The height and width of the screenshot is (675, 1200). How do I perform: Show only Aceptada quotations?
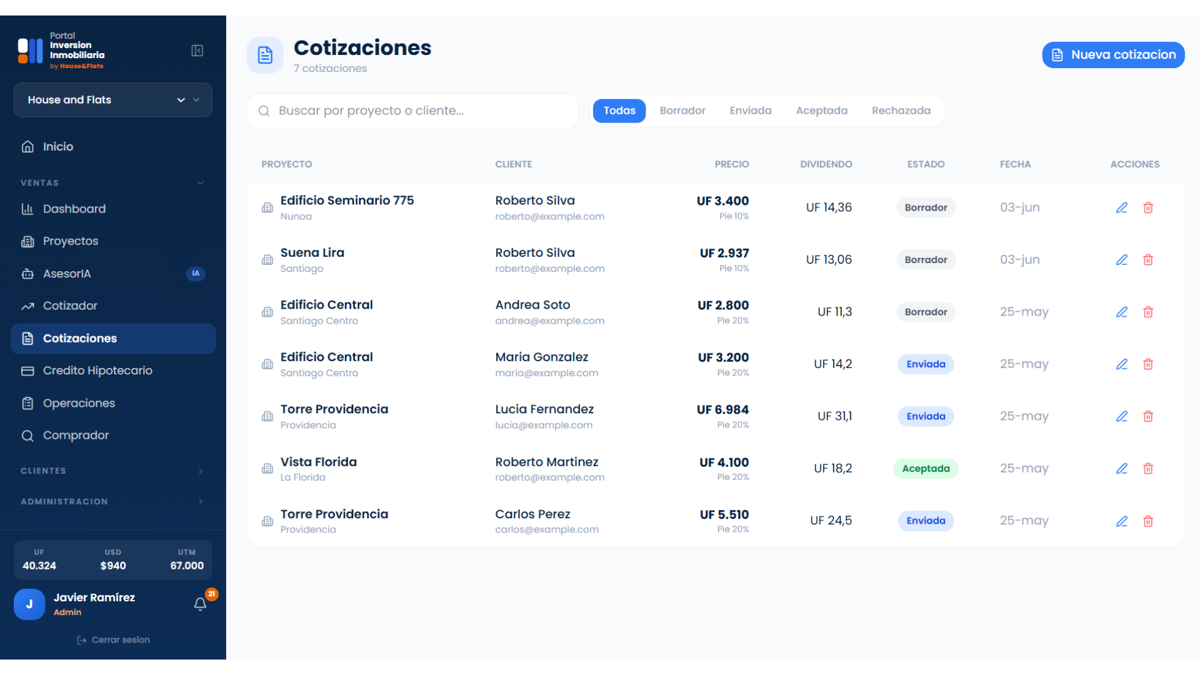pyautogui.click(x=821, y=111)
